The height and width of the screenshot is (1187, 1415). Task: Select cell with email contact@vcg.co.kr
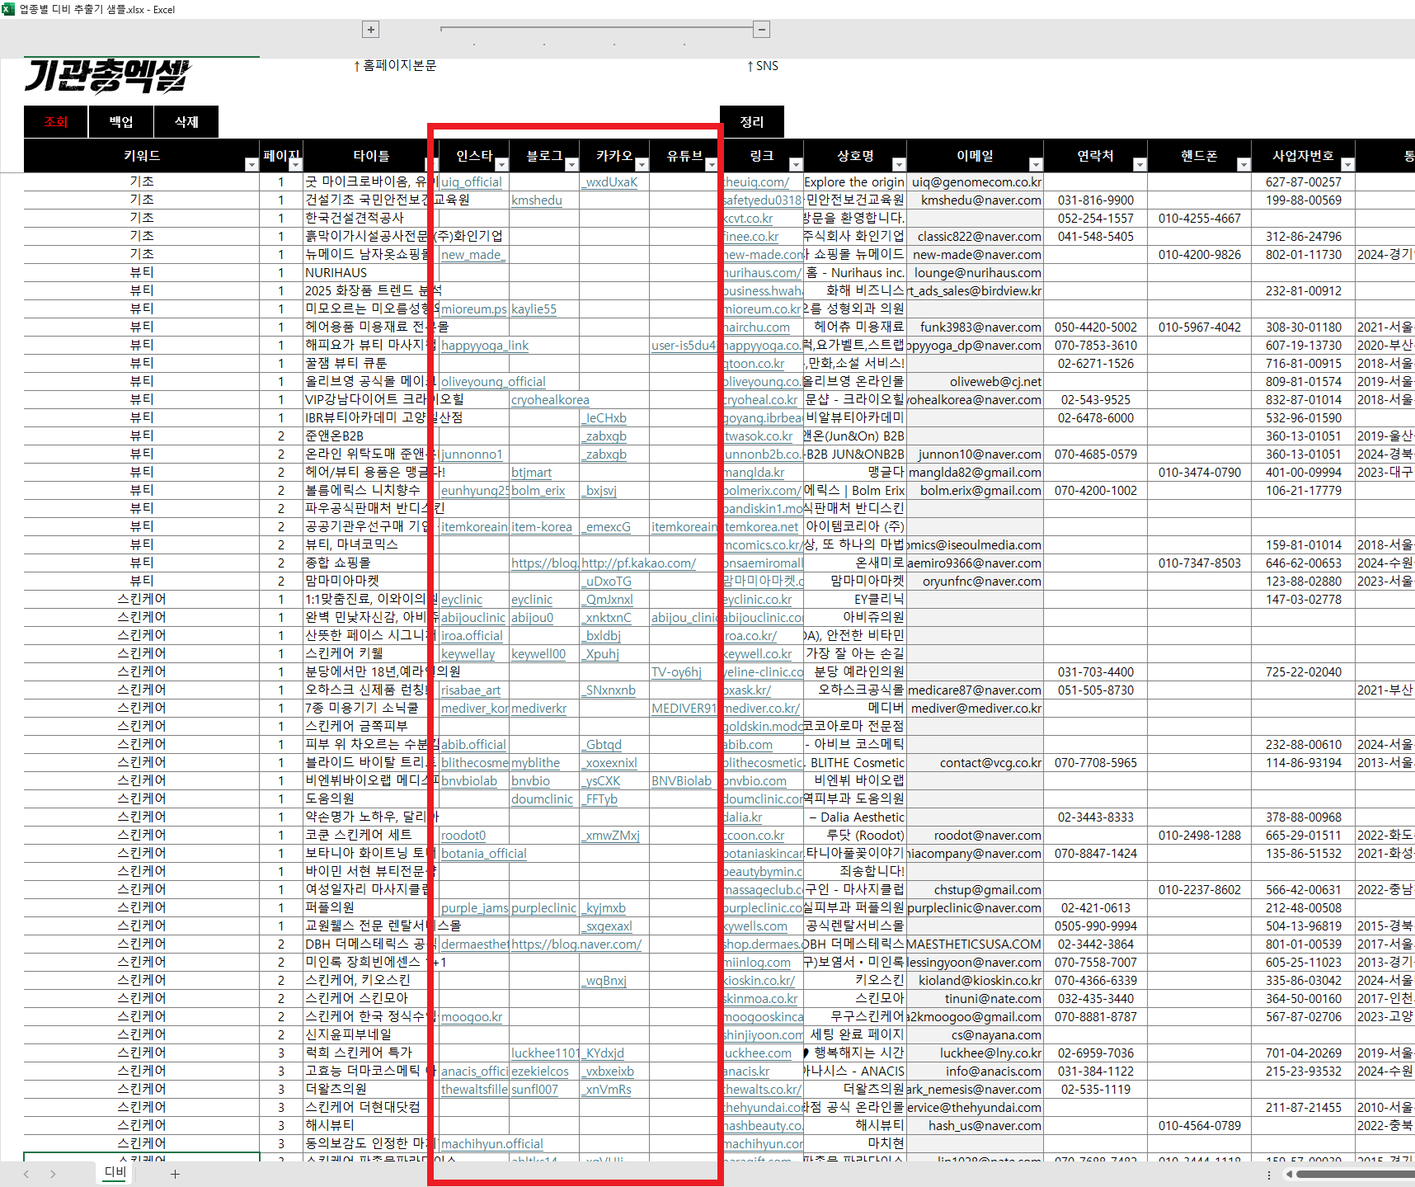coord(975,763)
